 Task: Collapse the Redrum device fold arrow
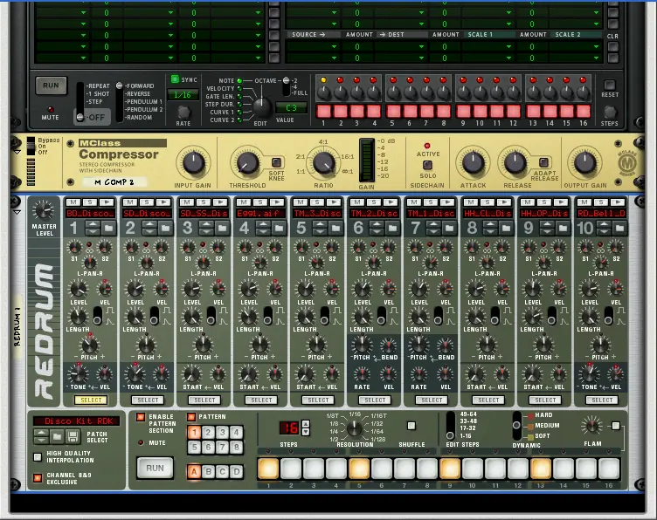[17, 213]
